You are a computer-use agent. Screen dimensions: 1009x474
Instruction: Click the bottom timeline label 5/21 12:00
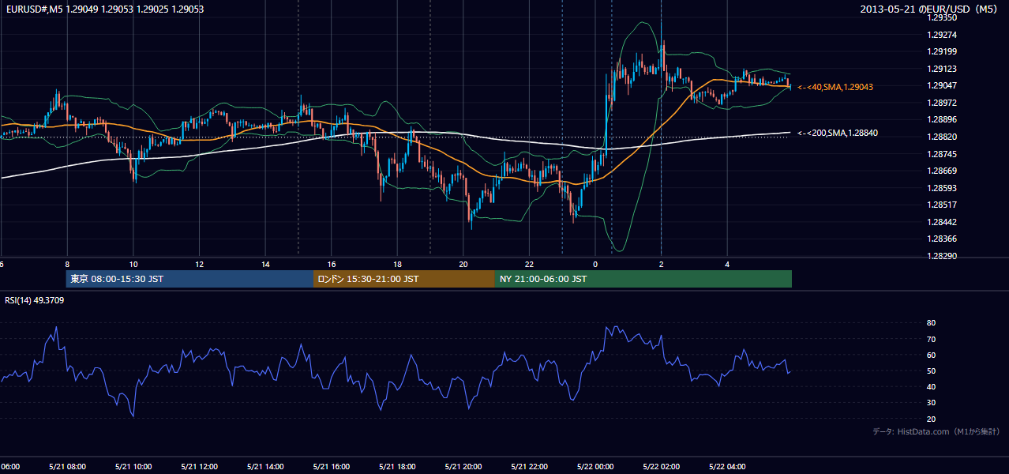199,466
